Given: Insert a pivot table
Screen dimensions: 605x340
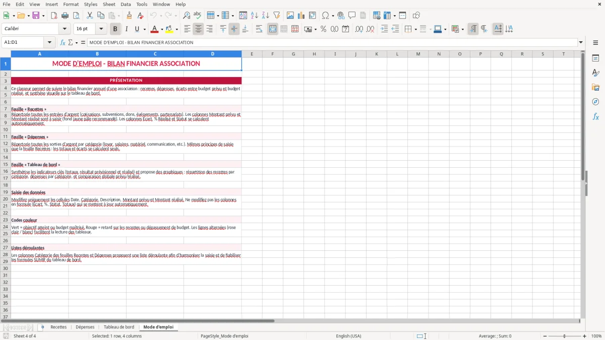Looking at the screenshot, I should pyautogui.click(x=313, y=16).
